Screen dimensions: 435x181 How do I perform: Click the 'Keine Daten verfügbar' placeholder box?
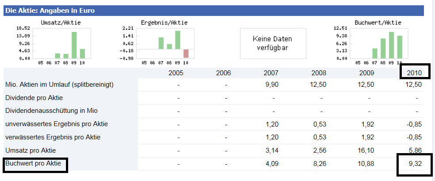pos(272,43)
